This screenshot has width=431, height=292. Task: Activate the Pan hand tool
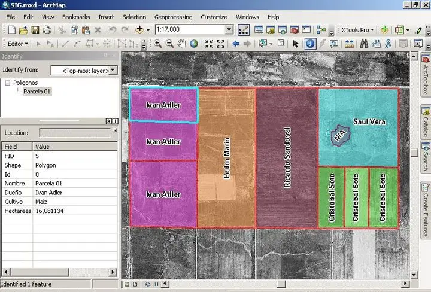(181, 44)
